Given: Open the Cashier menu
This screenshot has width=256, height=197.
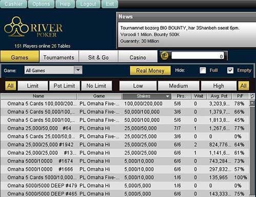Looking at the screenshot, I should point(13,4).
